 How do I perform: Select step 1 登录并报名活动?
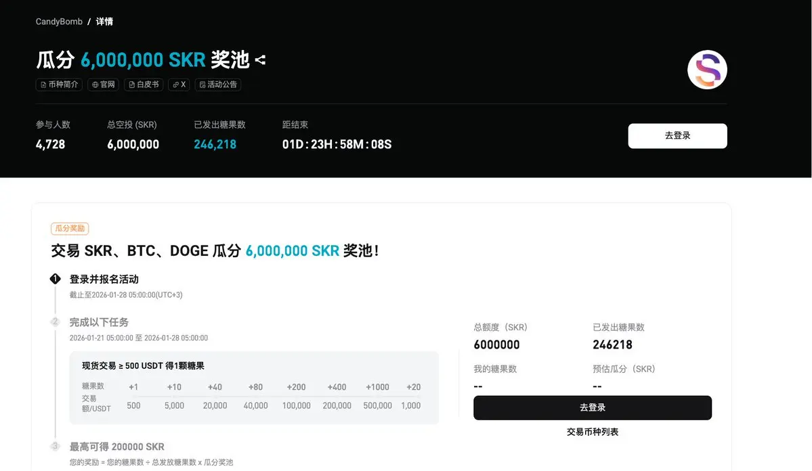click(104, 279)
